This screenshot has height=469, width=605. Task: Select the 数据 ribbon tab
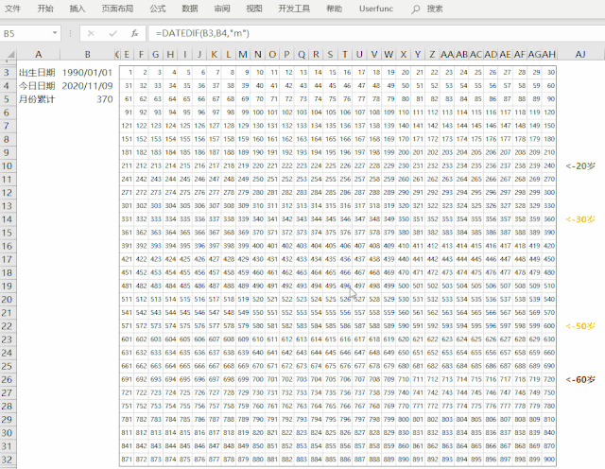pos(190,9)
